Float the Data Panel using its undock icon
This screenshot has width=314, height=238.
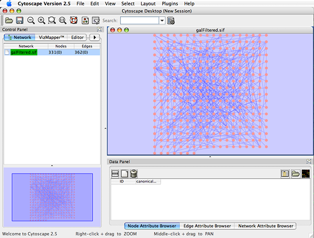tap(309, 162)
